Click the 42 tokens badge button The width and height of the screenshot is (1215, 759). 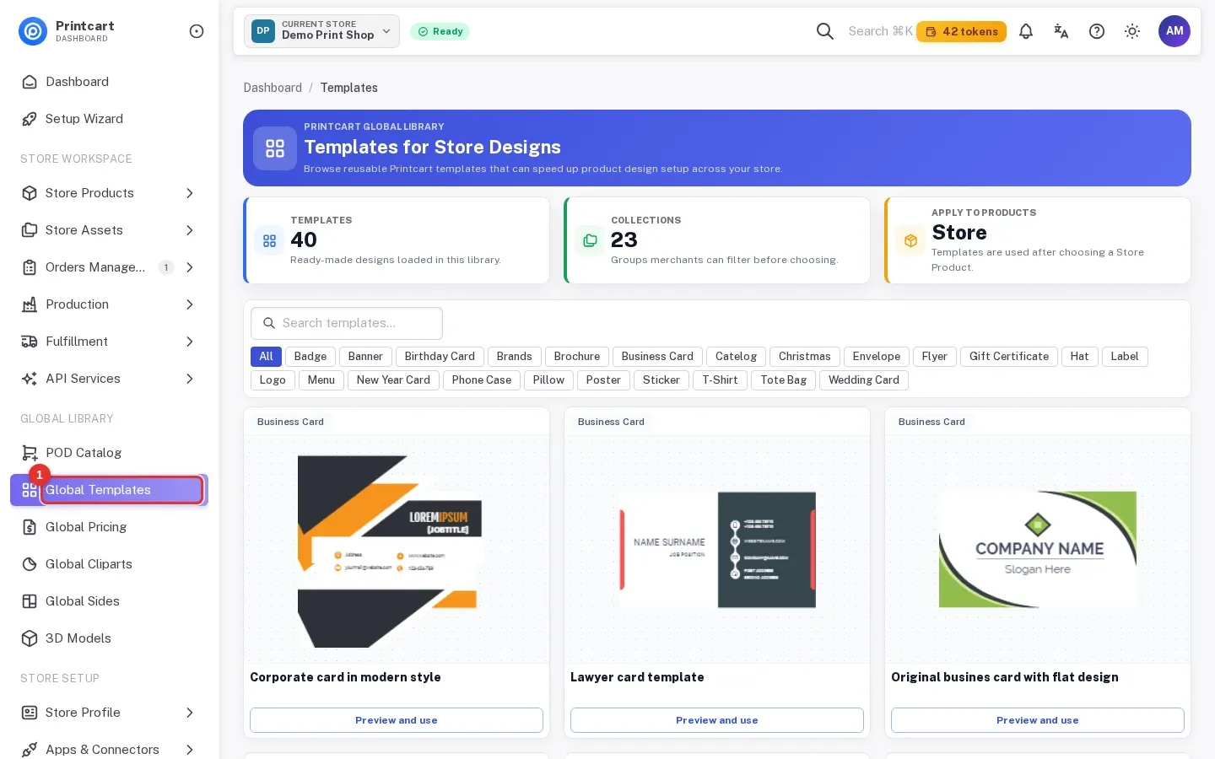(x=962, y=31)
